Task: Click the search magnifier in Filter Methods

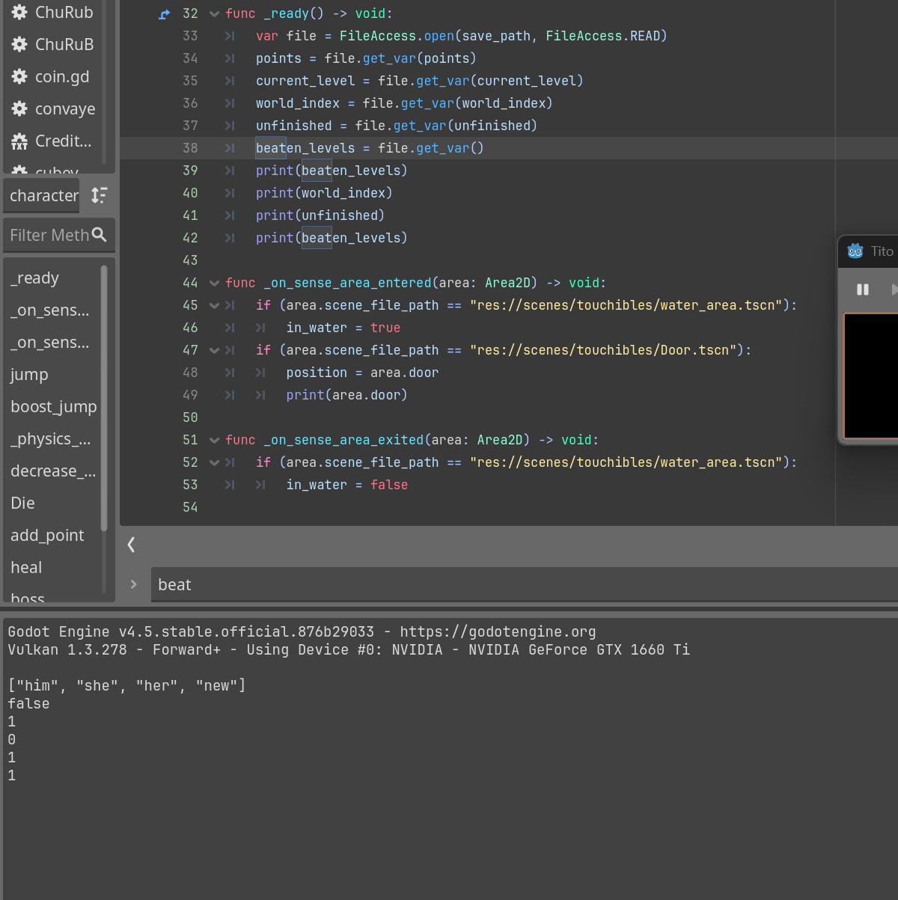Action: click(99, 235)
